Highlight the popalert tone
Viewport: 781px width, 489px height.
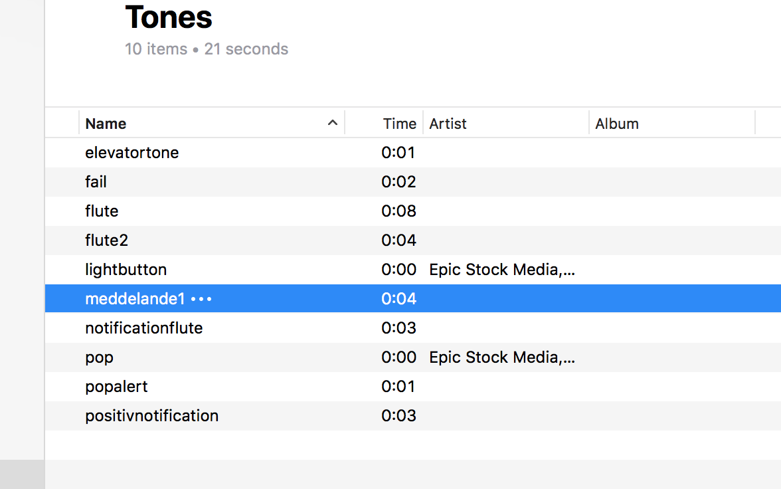click(117, 387)
